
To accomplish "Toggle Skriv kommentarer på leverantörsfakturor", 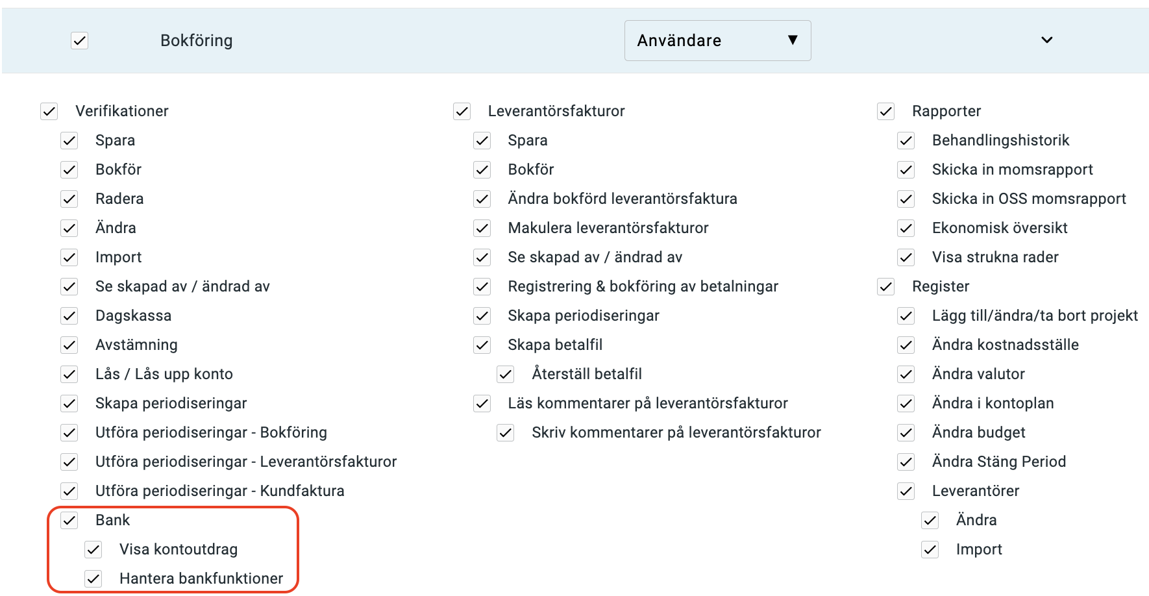I will click(x=505, y=432).
